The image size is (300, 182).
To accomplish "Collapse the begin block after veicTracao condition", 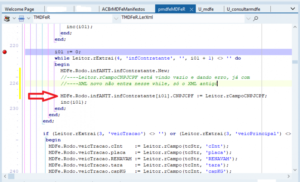I will pos(17,140).
